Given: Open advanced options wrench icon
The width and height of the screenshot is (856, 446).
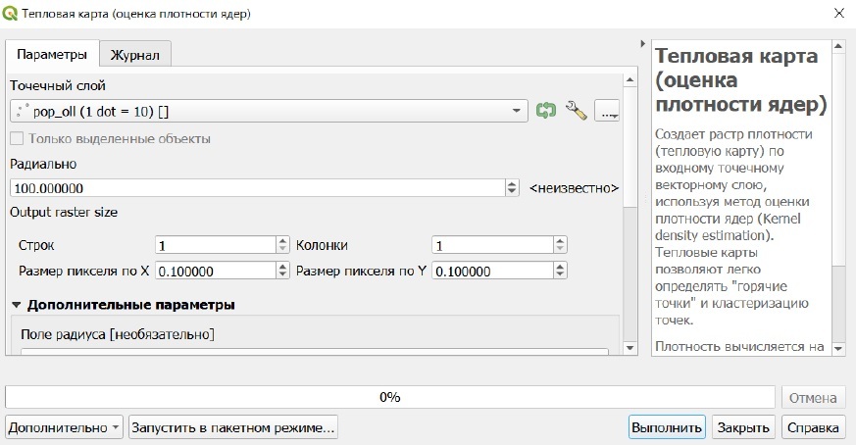Looking at the screenshot, I should pyautogui.click(x=577, y=112).
